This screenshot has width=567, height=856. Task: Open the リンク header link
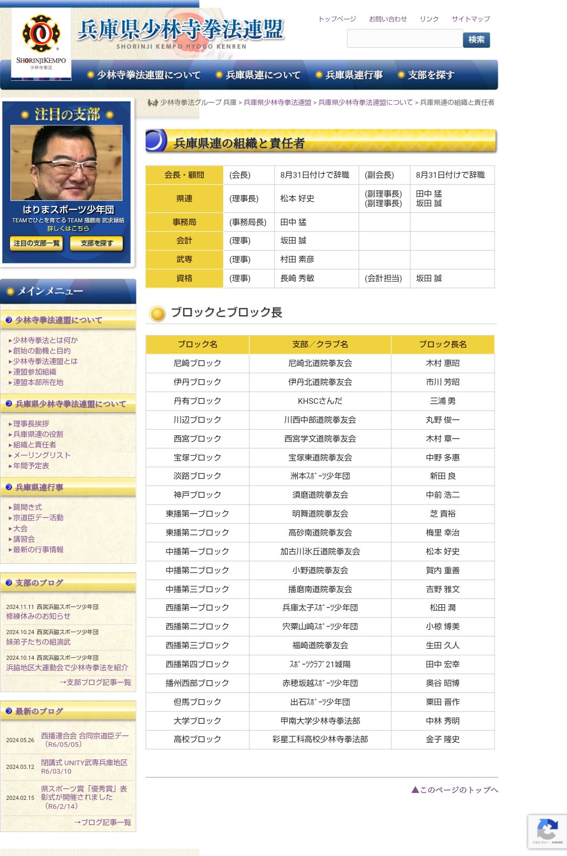[x=429, y=19]
